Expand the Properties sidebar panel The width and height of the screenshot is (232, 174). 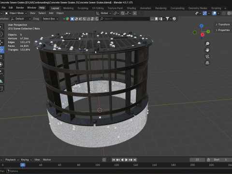[223, 30]
